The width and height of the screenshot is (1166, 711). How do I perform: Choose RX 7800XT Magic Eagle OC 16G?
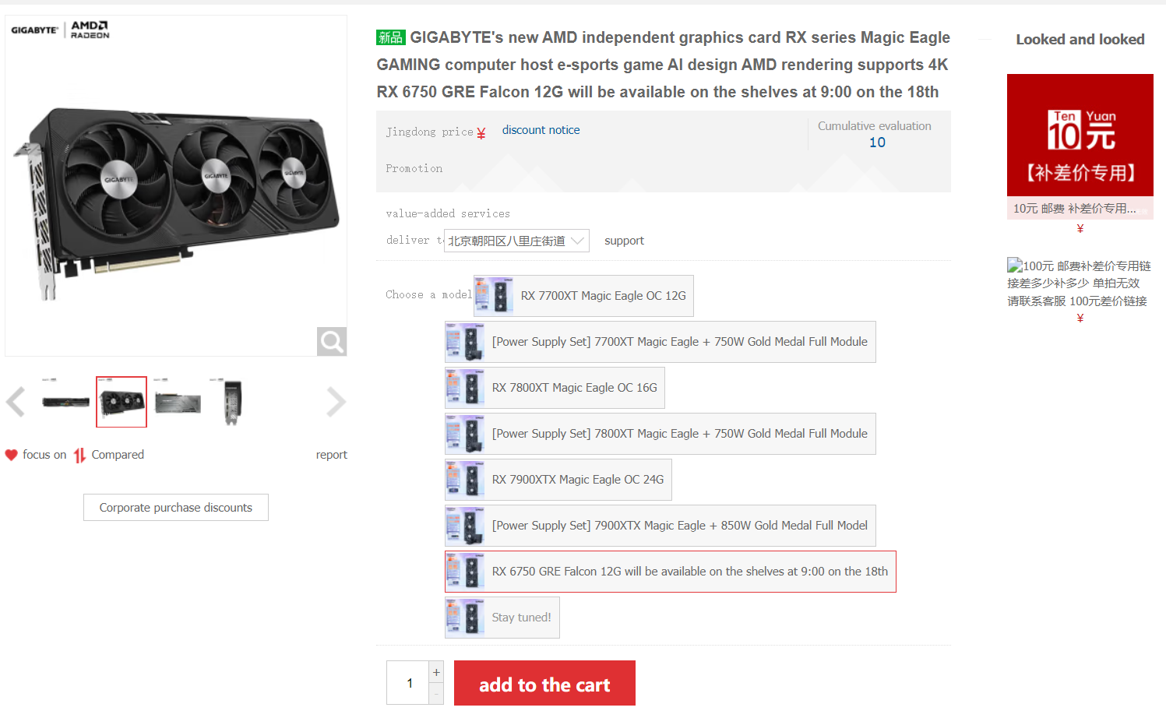pos(555,388)
